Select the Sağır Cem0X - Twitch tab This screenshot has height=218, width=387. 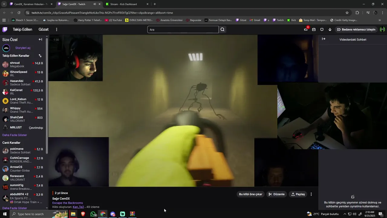[79, 4]
